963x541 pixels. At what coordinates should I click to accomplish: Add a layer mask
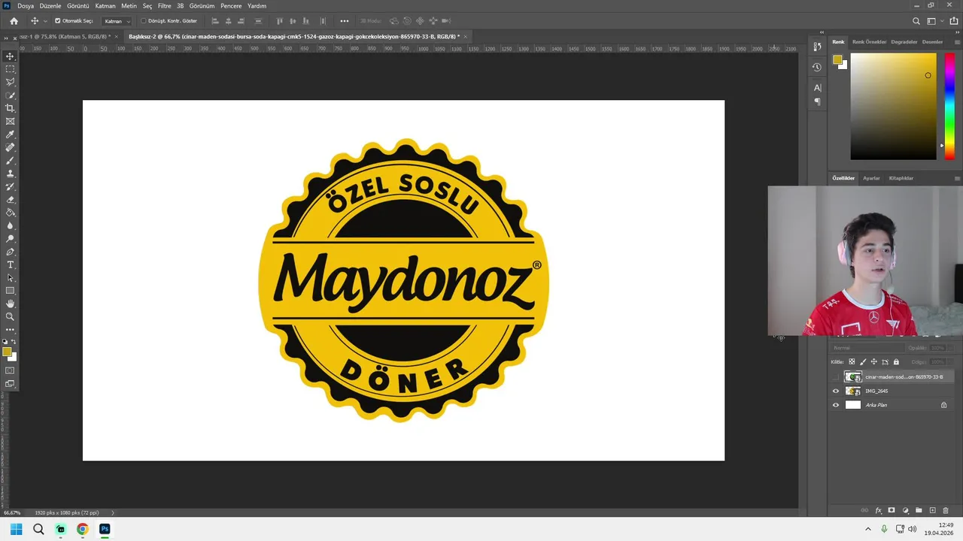(892, 510)
